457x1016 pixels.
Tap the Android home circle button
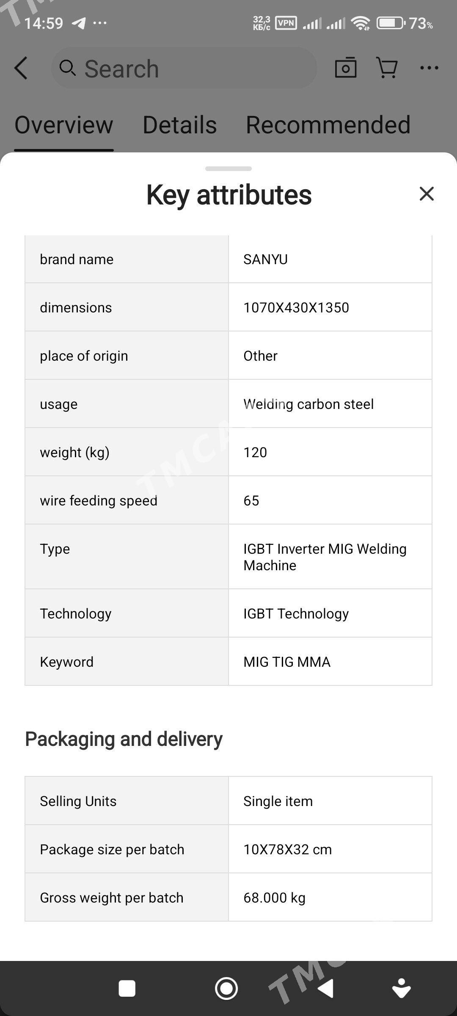(x=226, y=988)
